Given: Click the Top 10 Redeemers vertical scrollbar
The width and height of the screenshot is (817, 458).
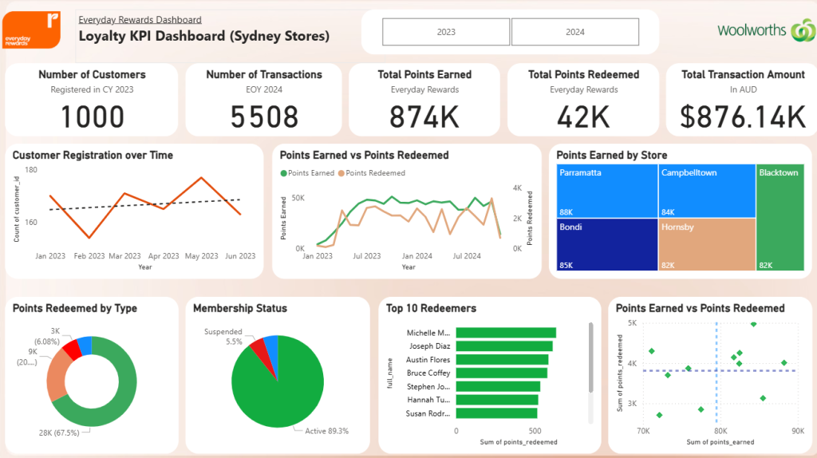Looking at the screenshot, I should pyautogui.click(x=590, y=357).
